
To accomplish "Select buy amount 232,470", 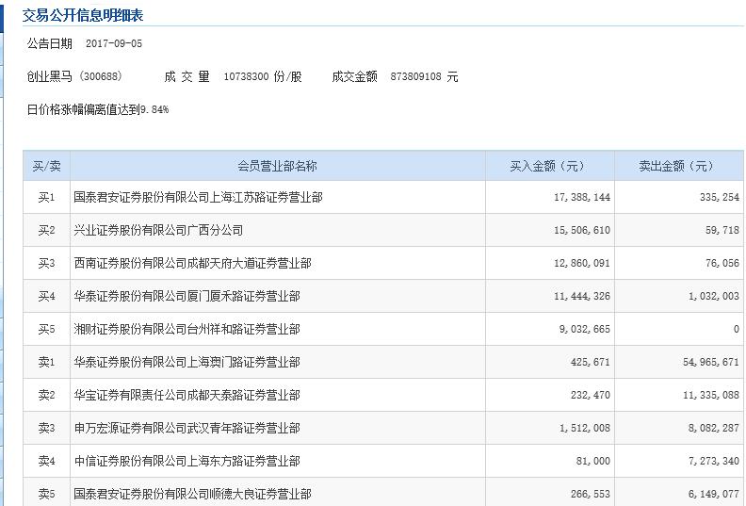I will pyautogui.click(x=591, y=395).
